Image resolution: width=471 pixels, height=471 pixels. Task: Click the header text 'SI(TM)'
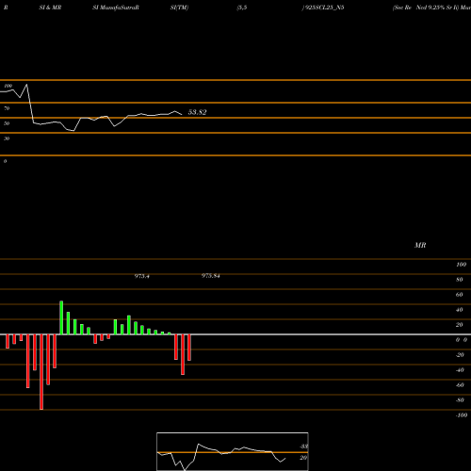(179, 8)
